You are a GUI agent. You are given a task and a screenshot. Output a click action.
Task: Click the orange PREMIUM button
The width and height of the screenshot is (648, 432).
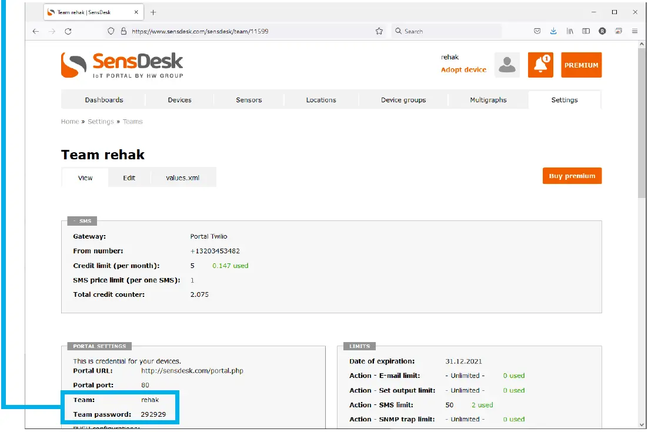pyautogui.click(x=581, y=65)
